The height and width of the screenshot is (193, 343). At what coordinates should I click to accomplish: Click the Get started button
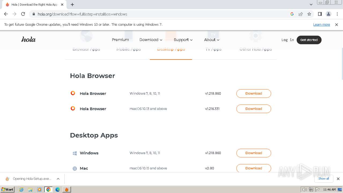click(x=309, y=40)
